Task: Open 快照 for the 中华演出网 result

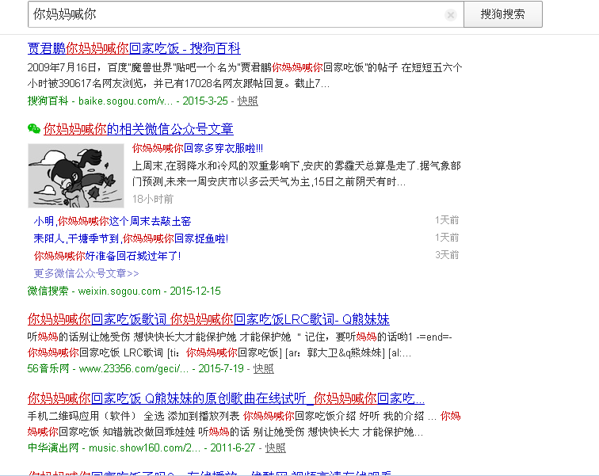Action: pos(275,447)
